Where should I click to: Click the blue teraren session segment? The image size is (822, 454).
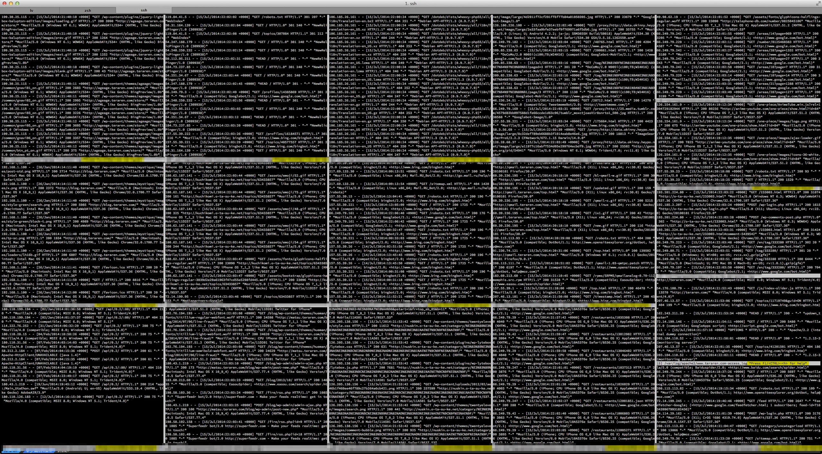click(x=10, y=451)
